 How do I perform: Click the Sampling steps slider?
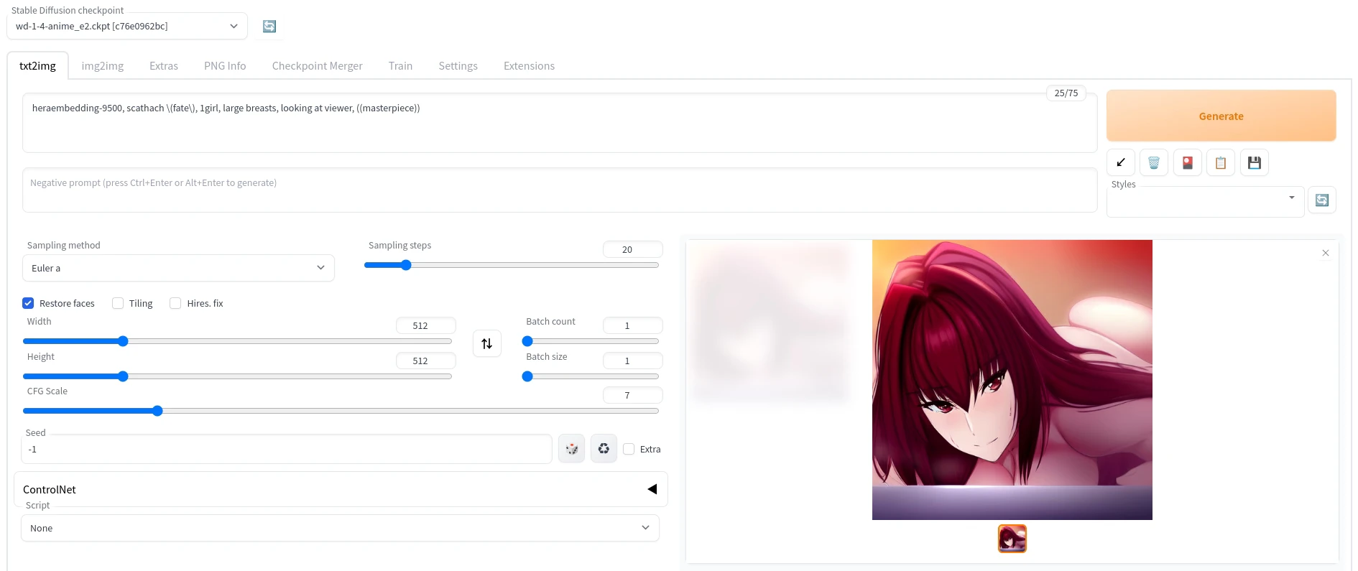(512, 265)
